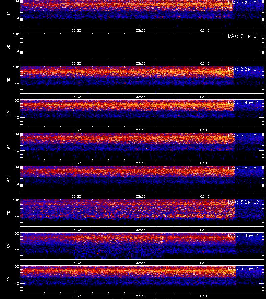This screenshot has height=299, width=266.
Task: Select the MAX: 5.2e+00 readout
Action: coord(243,202)
